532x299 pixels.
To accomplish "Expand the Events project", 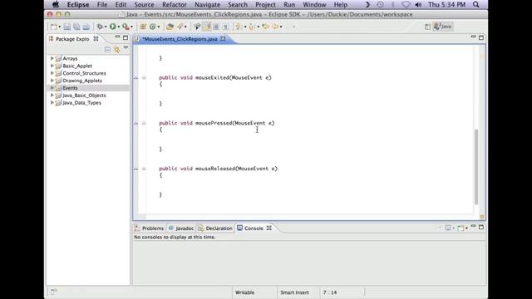I will click(52, 88).
